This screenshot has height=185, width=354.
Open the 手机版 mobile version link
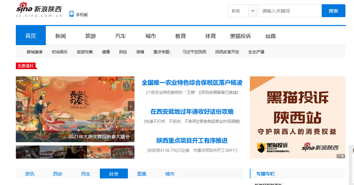point(78,14)
